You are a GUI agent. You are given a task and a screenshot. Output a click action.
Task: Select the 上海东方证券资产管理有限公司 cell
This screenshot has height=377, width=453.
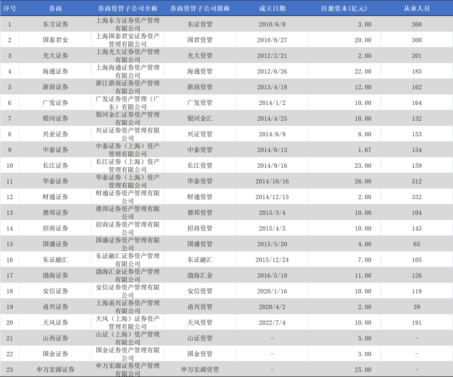[128, 24]
